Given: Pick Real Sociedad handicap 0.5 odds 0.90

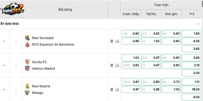Looking at the screenshot, I should tap(131, 34).
